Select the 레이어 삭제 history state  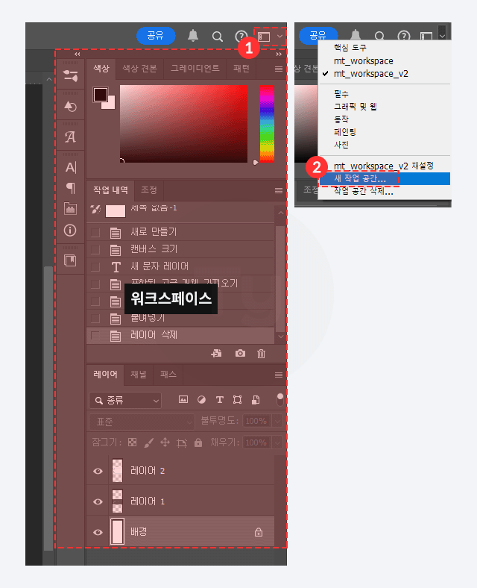click(181, 336)
